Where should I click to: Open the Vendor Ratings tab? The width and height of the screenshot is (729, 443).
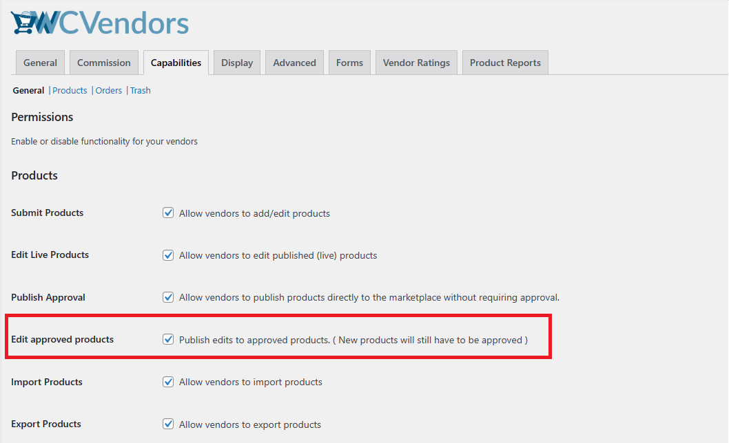click(x=416, y=62)
